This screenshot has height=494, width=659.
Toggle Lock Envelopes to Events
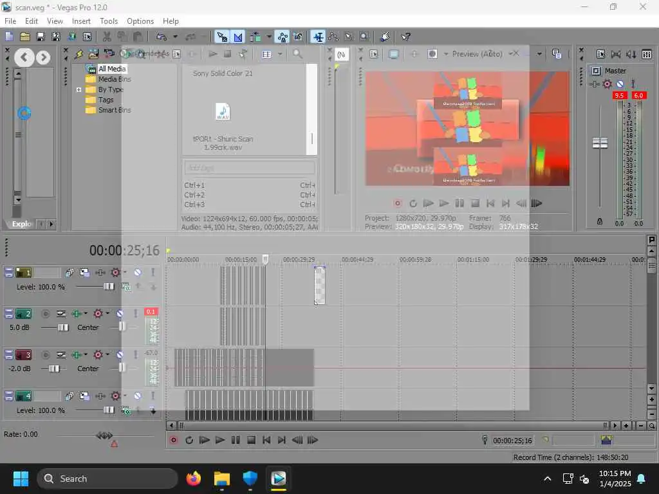pos(283,37)
